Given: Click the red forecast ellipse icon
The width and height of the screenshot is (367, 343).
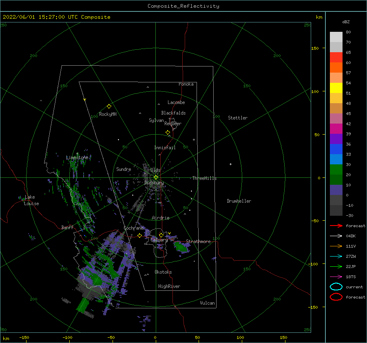Looking at the screenshot, I should click(x=336, y=297).
